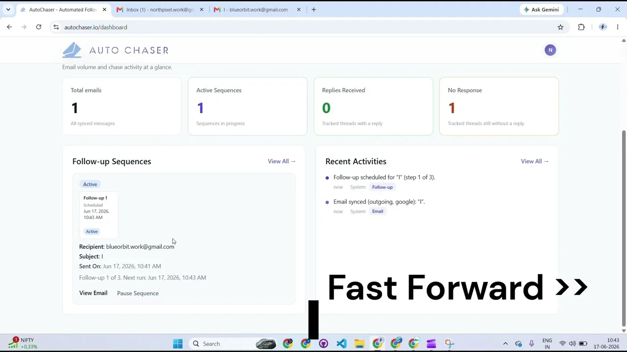Open the browser Extensions menu
627x352 pixels.
pyautogui.click(x=581, y=27)
